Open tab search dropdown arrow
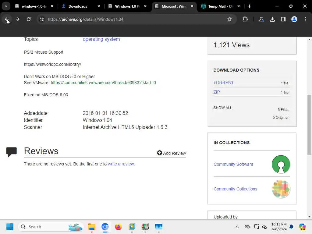The image size is (312, 234). (6, 6)
